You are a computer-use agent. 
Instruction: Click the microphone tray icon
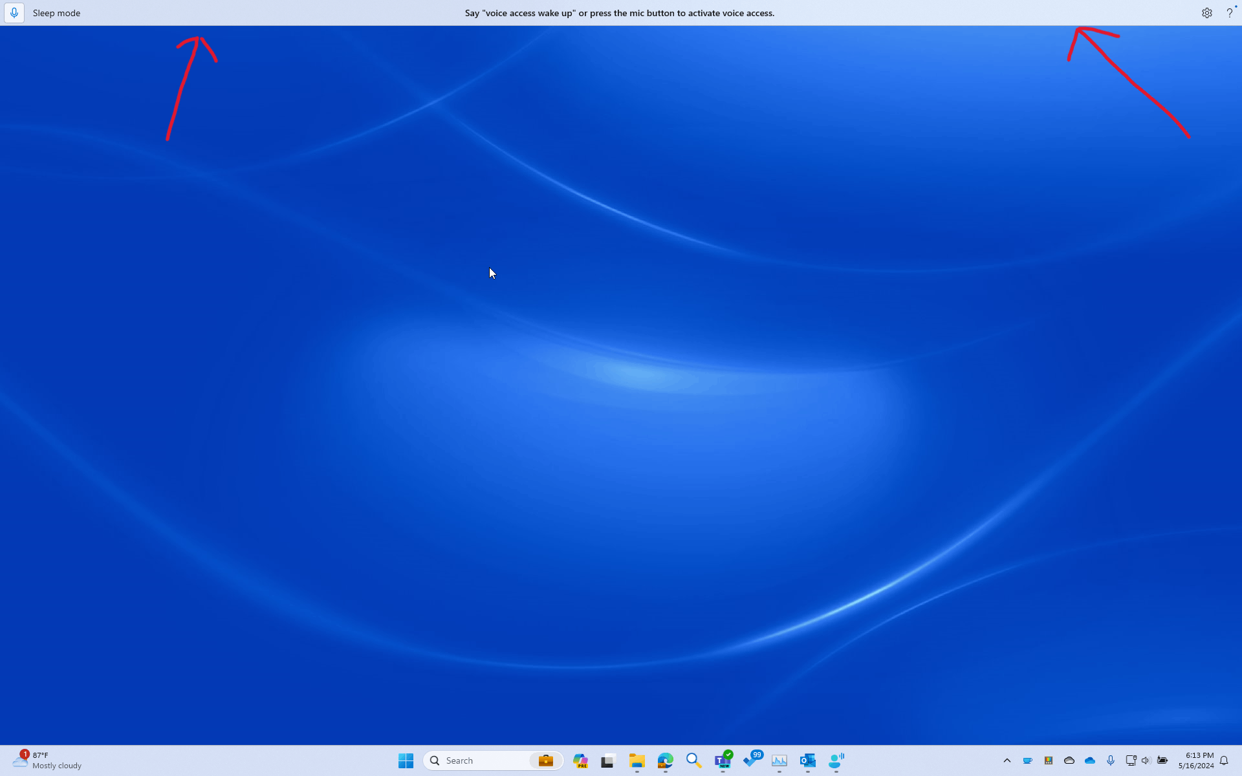click(x=1111, y=760)
